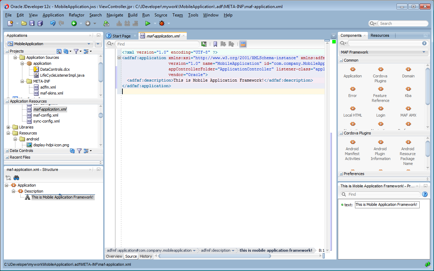Switch to the Resources panel tab
Viewport: 434px width, 271px height.
[380, 35]
